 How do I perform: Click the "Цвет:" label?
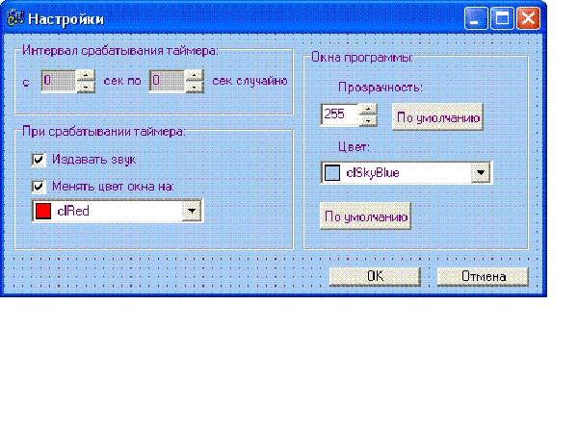pyautogui.click(x=354, y=147)
